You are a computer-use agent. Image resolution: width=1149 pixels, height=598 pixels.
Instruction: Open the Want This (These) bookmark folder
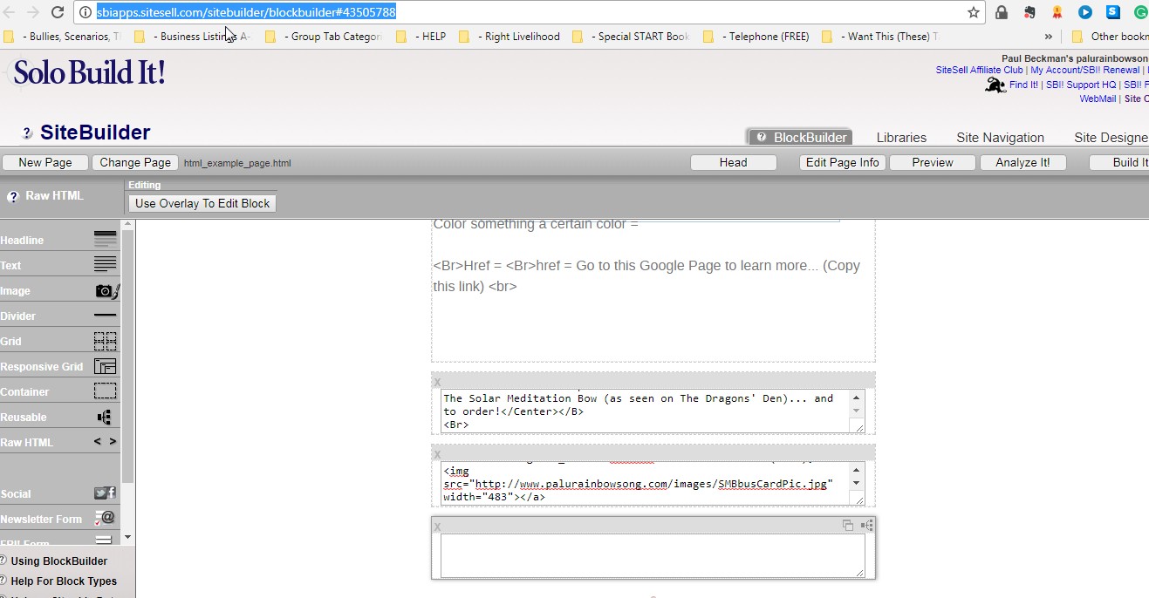(881, 37)
